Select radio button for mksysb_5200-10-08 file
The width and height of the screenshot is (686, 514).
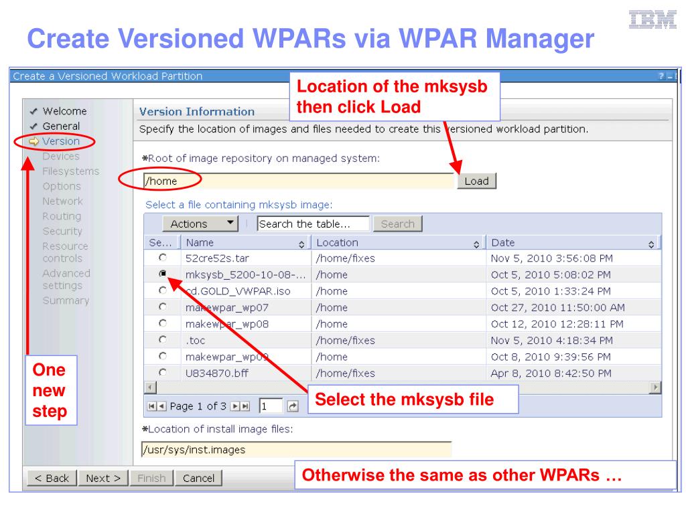163,274
